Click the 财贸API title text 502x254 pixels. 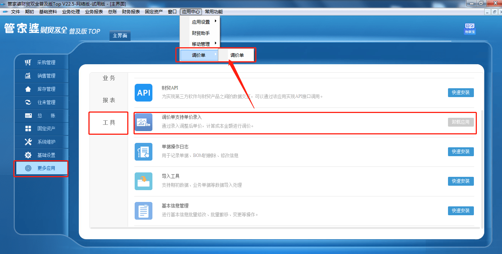coord(170,88)
